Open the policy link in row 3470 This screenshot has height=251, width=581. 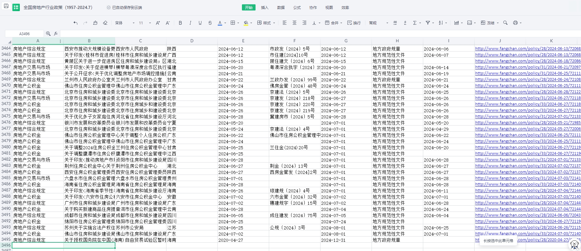click(x=528, y=86)
